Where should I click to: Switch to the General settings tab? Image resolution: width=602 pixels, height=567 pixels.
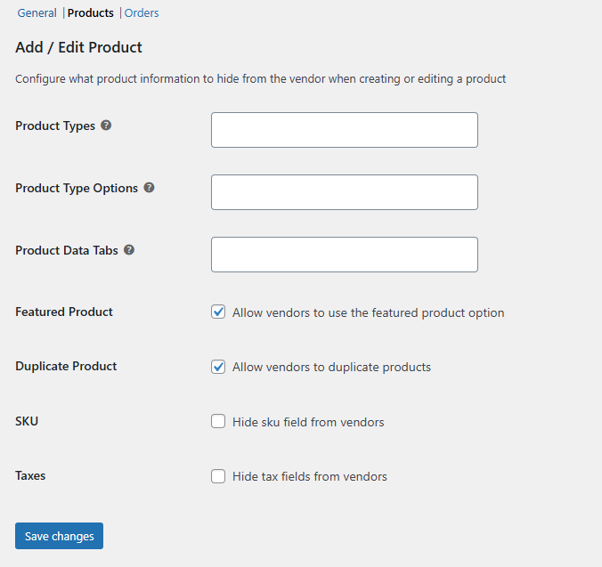click(37, 13)
